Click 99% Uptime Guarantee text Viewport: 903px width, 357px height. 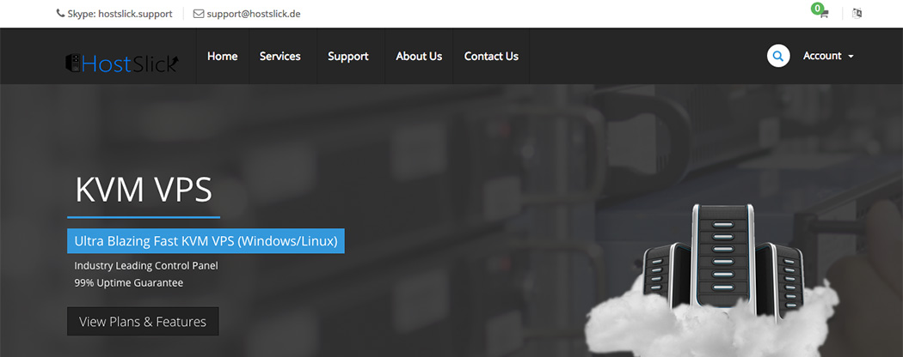[128, 283]
